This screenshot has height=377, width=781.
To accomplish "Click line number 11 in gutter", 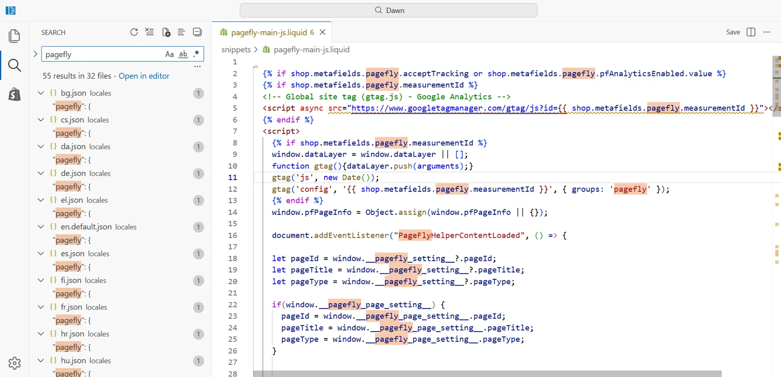I will 232,177.
